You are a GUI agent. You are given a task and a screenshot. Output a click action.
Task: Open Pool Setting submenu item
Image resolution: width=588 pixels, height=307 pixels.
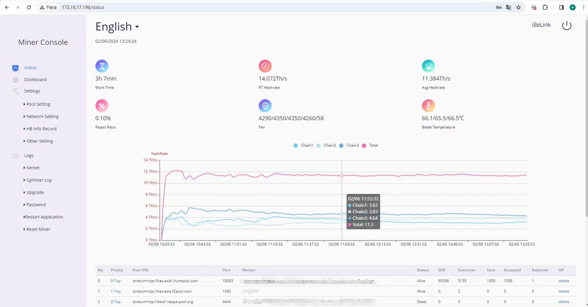point(37,104)
